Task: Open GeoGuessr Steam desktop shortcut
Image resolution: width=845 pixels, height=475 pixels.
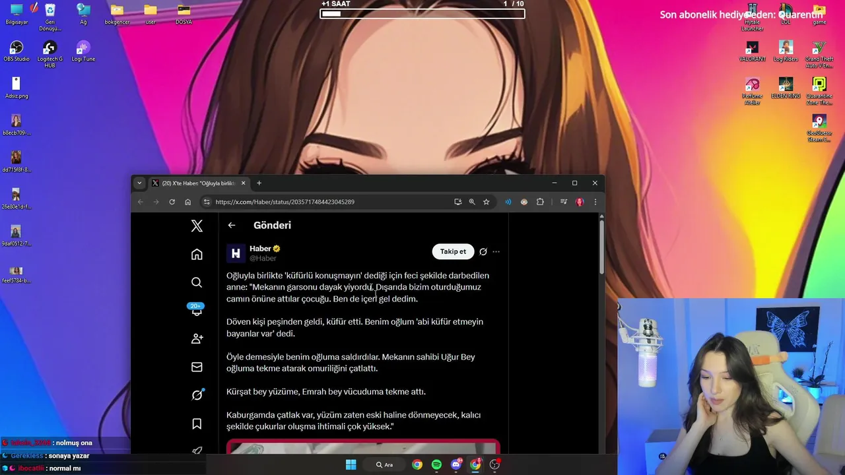Action: pyautogui.click(x=819, y=128)
